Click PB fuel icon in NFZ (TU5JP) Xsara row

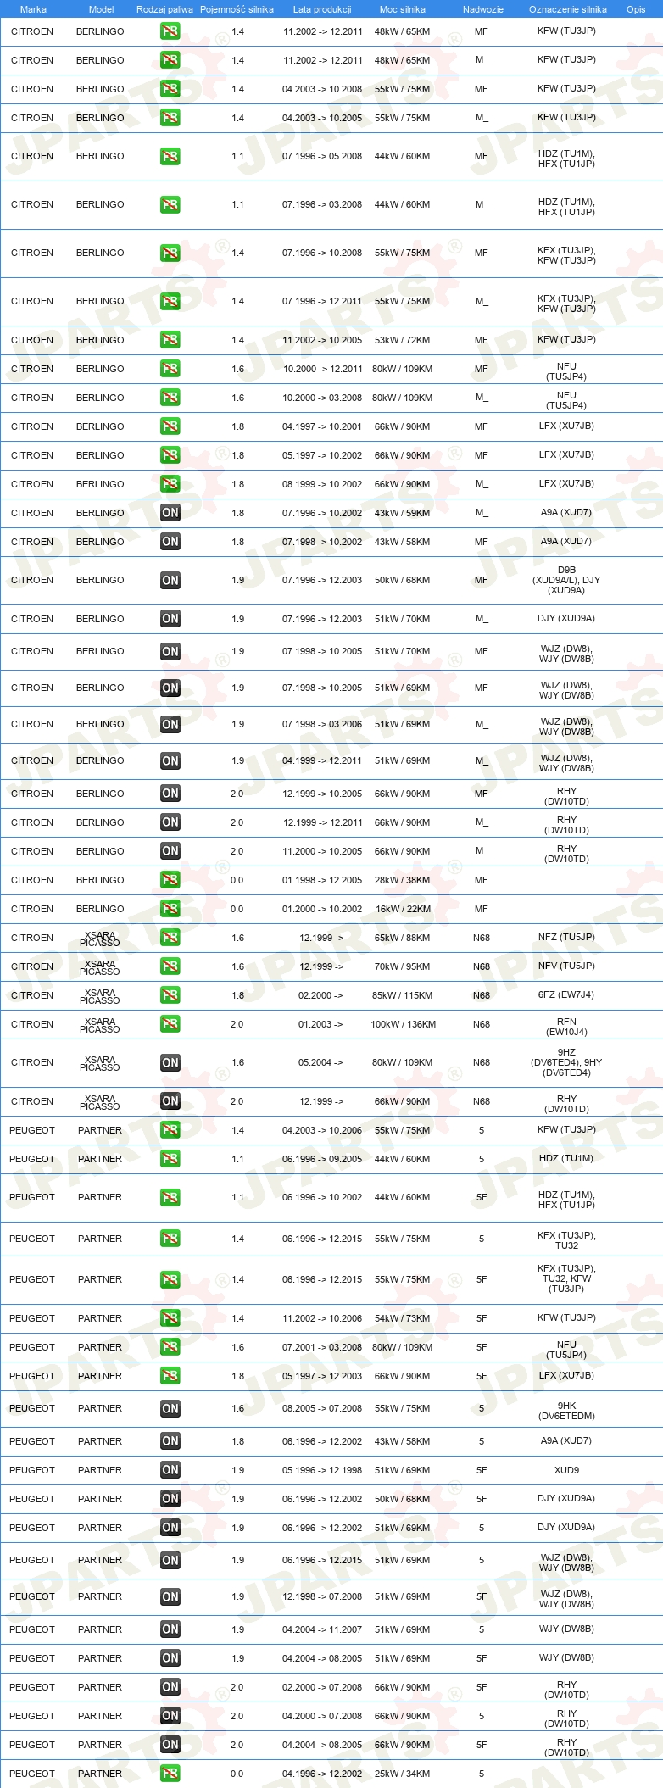(170, 938)
